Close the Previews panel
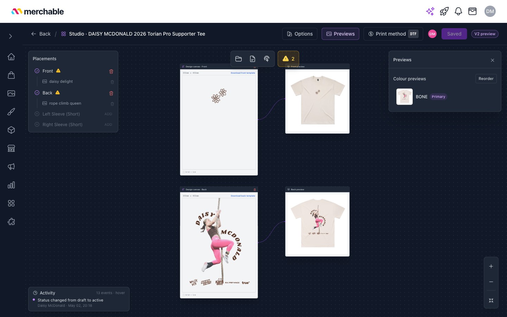Viewport: 507px width, 317px height. pos(493,60)
